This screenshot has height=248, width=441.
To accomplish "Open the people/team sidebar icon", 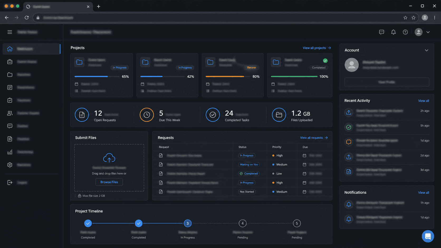I will tap(10, 113).
